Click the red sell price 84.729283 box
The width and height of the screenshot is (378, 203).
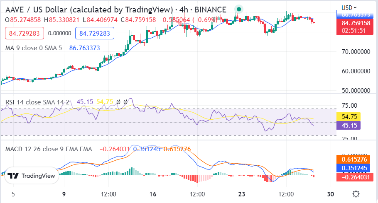click(25, 33)
